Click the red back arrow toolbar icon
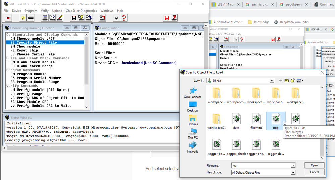Viewport: 335px width, 180px height. tap(8, 18)
